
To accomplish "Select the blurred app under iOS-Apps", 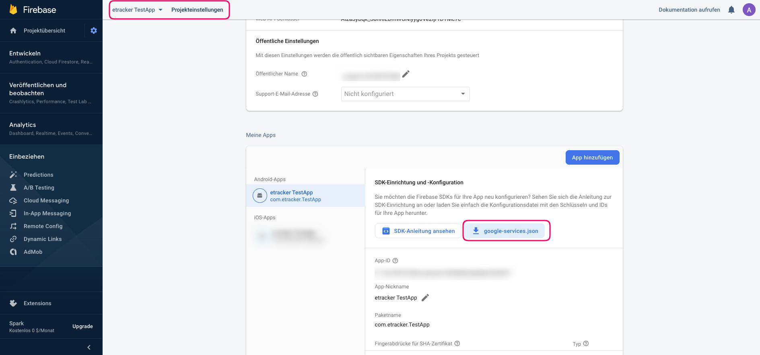I will click(290, 236).
